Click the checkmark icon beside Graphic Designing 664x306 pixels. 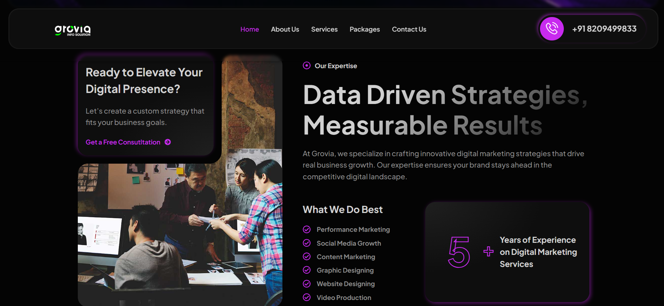coord(307,270)
